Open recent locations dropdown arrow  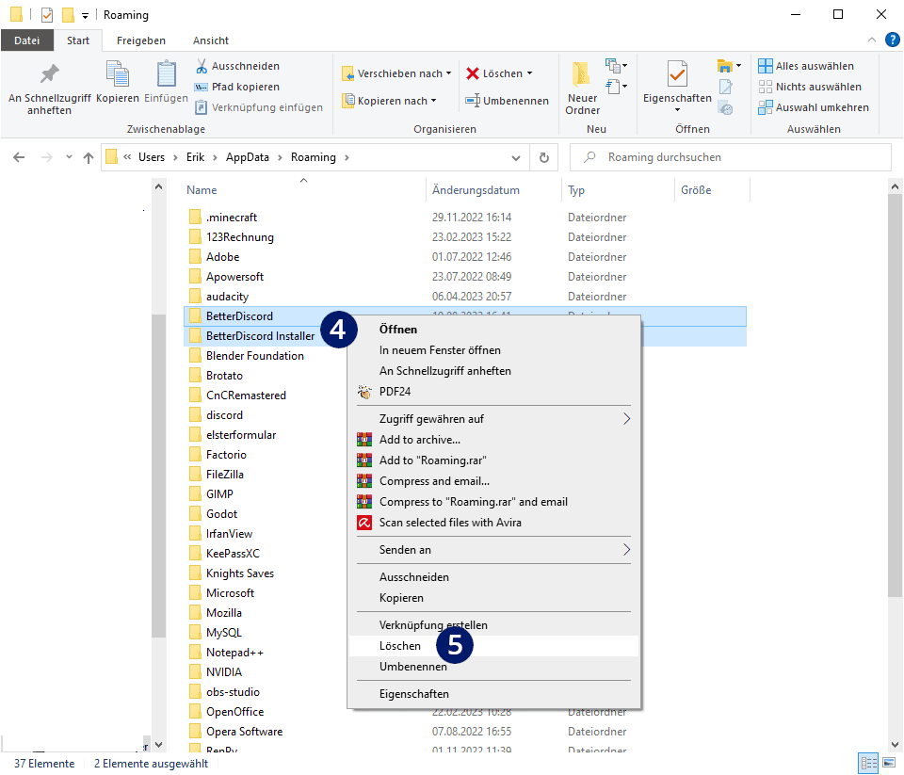click(69, 157)
